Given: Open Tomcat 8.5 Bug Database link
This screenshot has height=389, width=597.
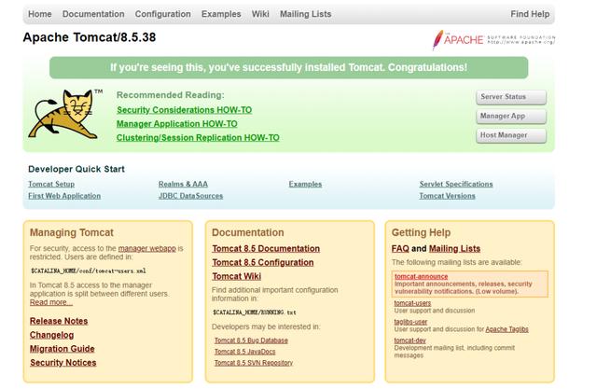Looking at the screenshot, I should (251, 340).
